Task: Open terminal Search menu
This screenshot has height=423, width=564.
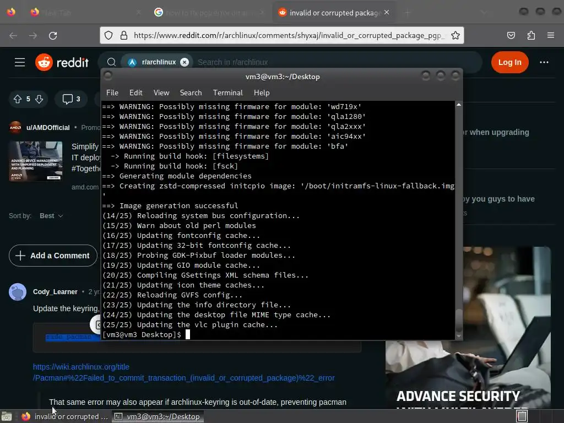Action: pyautogui.click(x=191, y=93)
